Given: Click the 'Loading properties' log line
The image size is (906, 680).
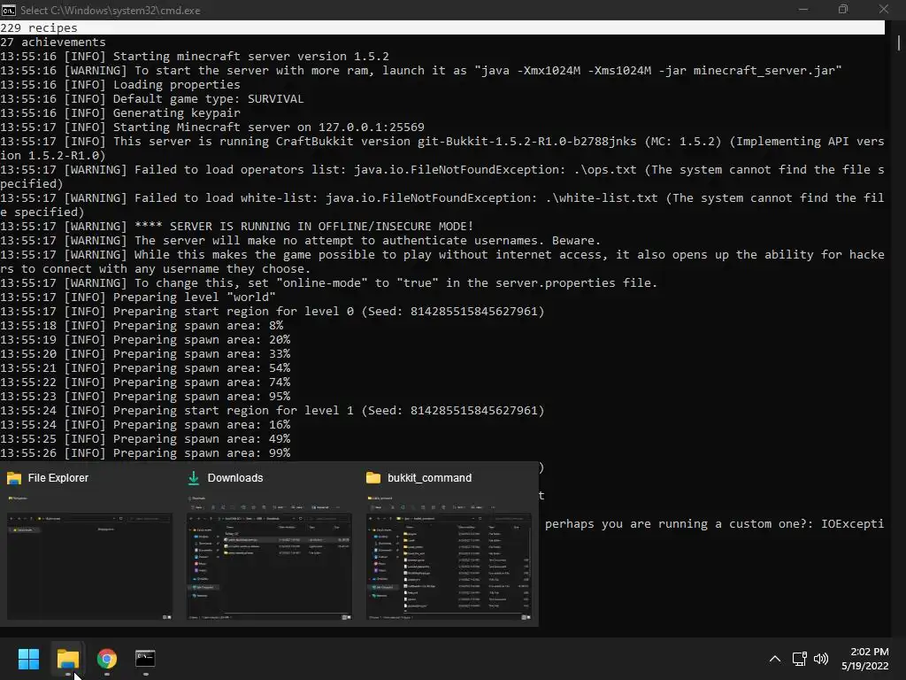Looking at the screenshot, I should point(120,84).
